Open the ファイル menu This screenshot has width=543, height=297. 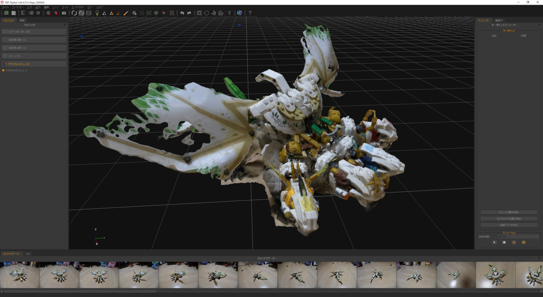point(5,7)
